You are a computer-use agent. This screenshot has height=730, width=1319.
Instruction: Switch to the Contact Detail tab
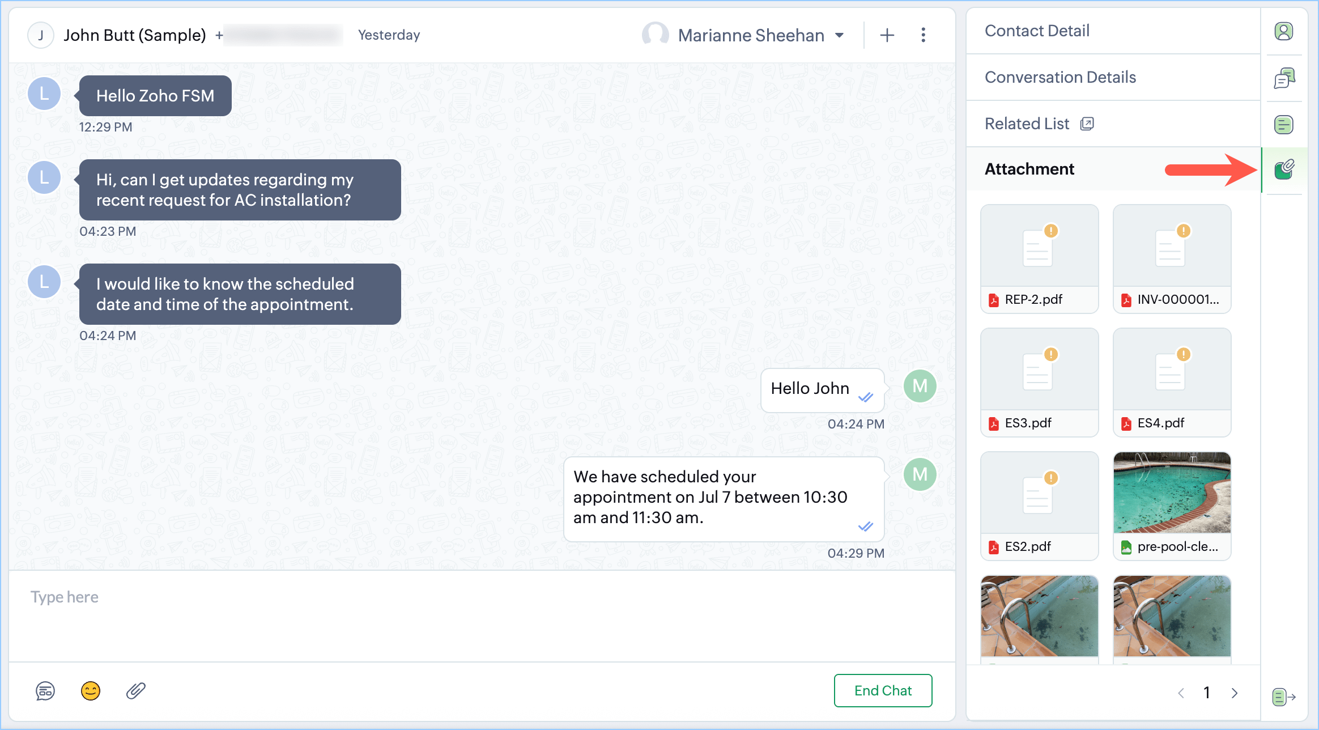click(1037, 31)
